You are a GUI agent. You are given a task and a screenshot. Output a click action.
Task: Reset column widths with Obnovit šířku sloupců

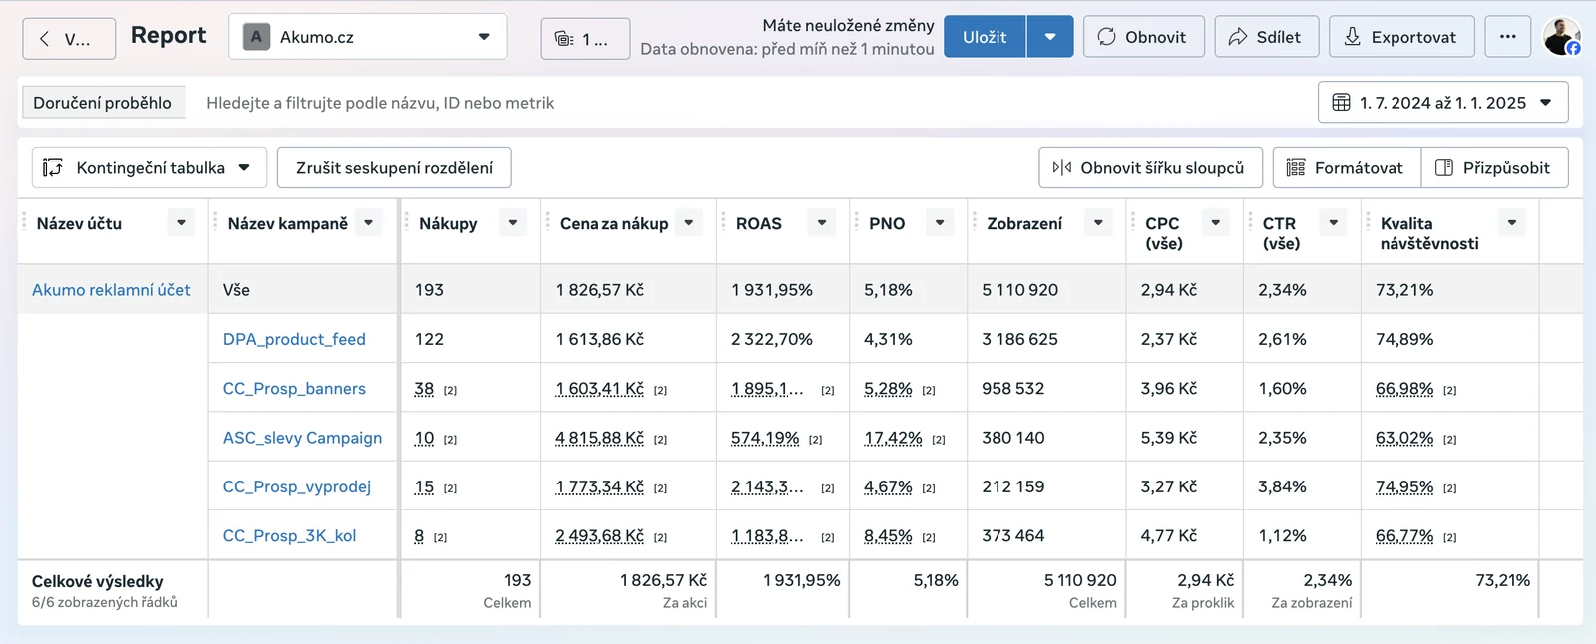(1150, 167)
